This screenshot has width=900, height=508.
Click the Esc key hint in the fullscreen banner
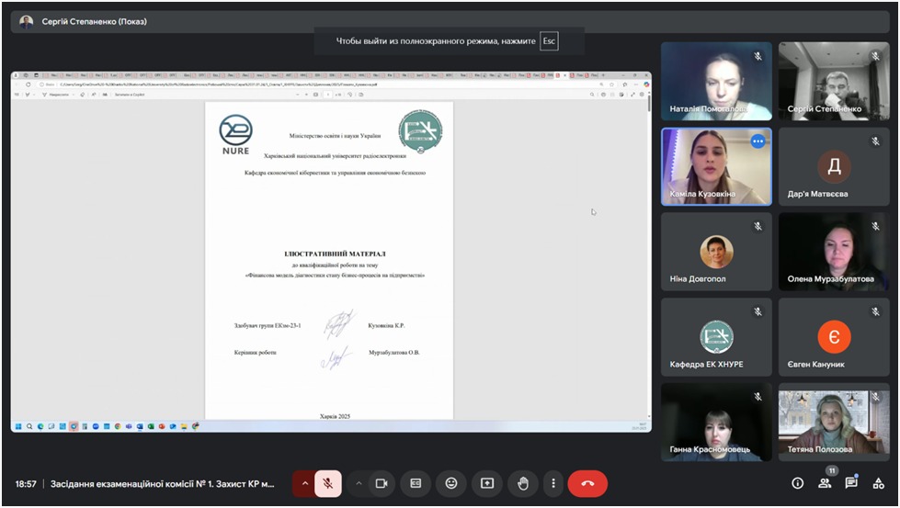[549, 41]
